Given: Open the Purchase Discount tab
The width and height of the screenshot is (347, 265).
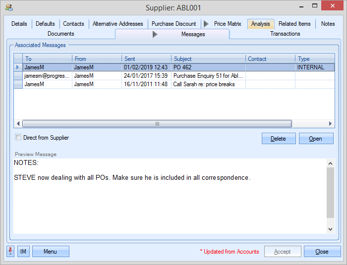Looking at the screenshot, I should click(x=173, y=24).
